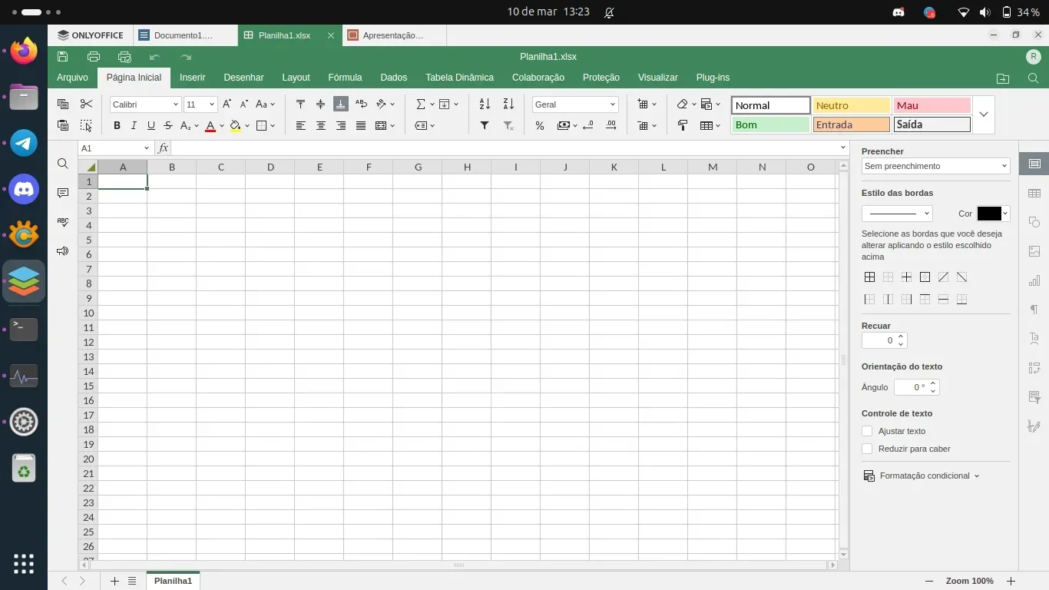The height and width of the screenshot is (590, 1049).
Task: Click the Italic formatting icon
Action: click(134, 126)
